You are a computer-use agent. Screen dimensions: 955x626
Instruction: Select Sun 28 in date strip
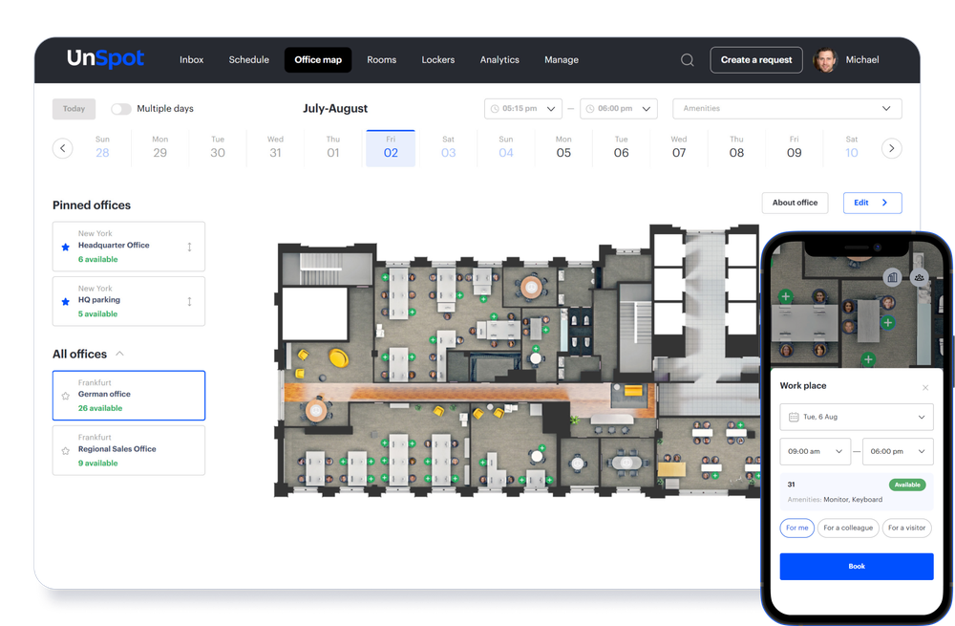tap(102, 148)
